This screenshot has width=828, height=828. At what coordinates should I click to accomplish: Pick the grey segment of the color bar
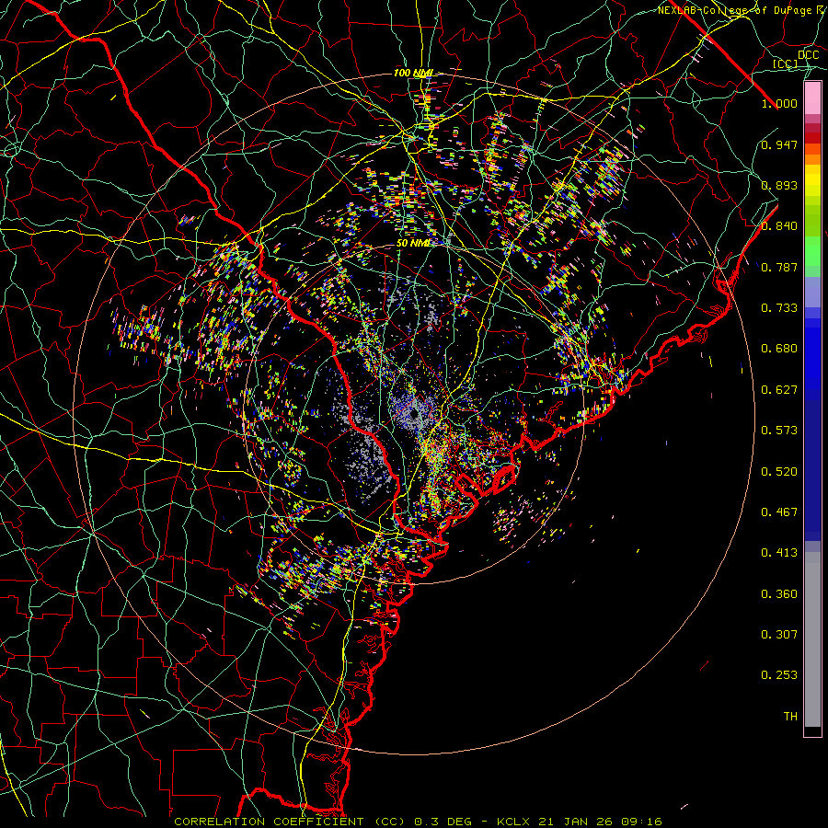coord(812,639)
